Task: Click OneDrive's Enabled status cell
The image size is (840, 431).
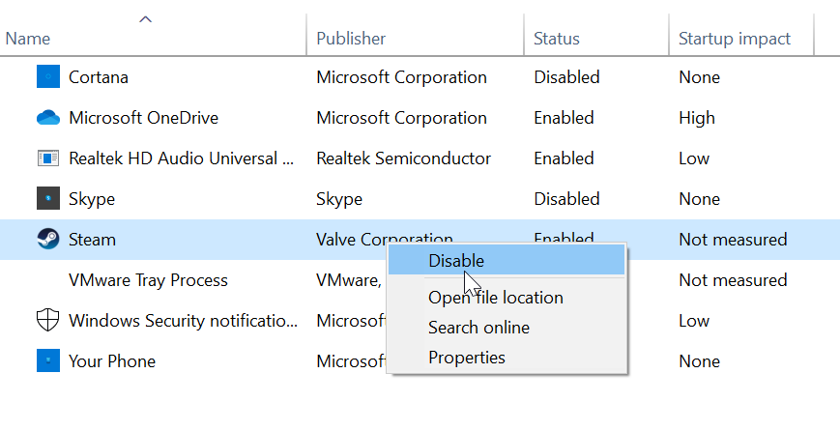Action: coord(564,118)
